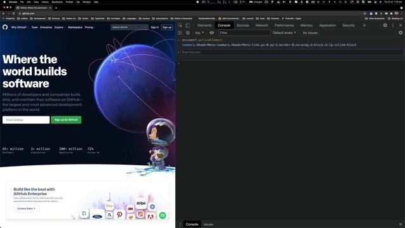Open the Application tab
Image resolution: width=405 pixels, height=228 pixels.
(328, 25)
